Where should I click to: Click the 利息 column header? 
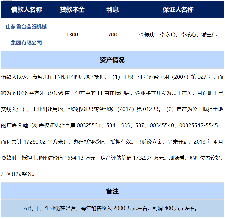coord(113,10)
